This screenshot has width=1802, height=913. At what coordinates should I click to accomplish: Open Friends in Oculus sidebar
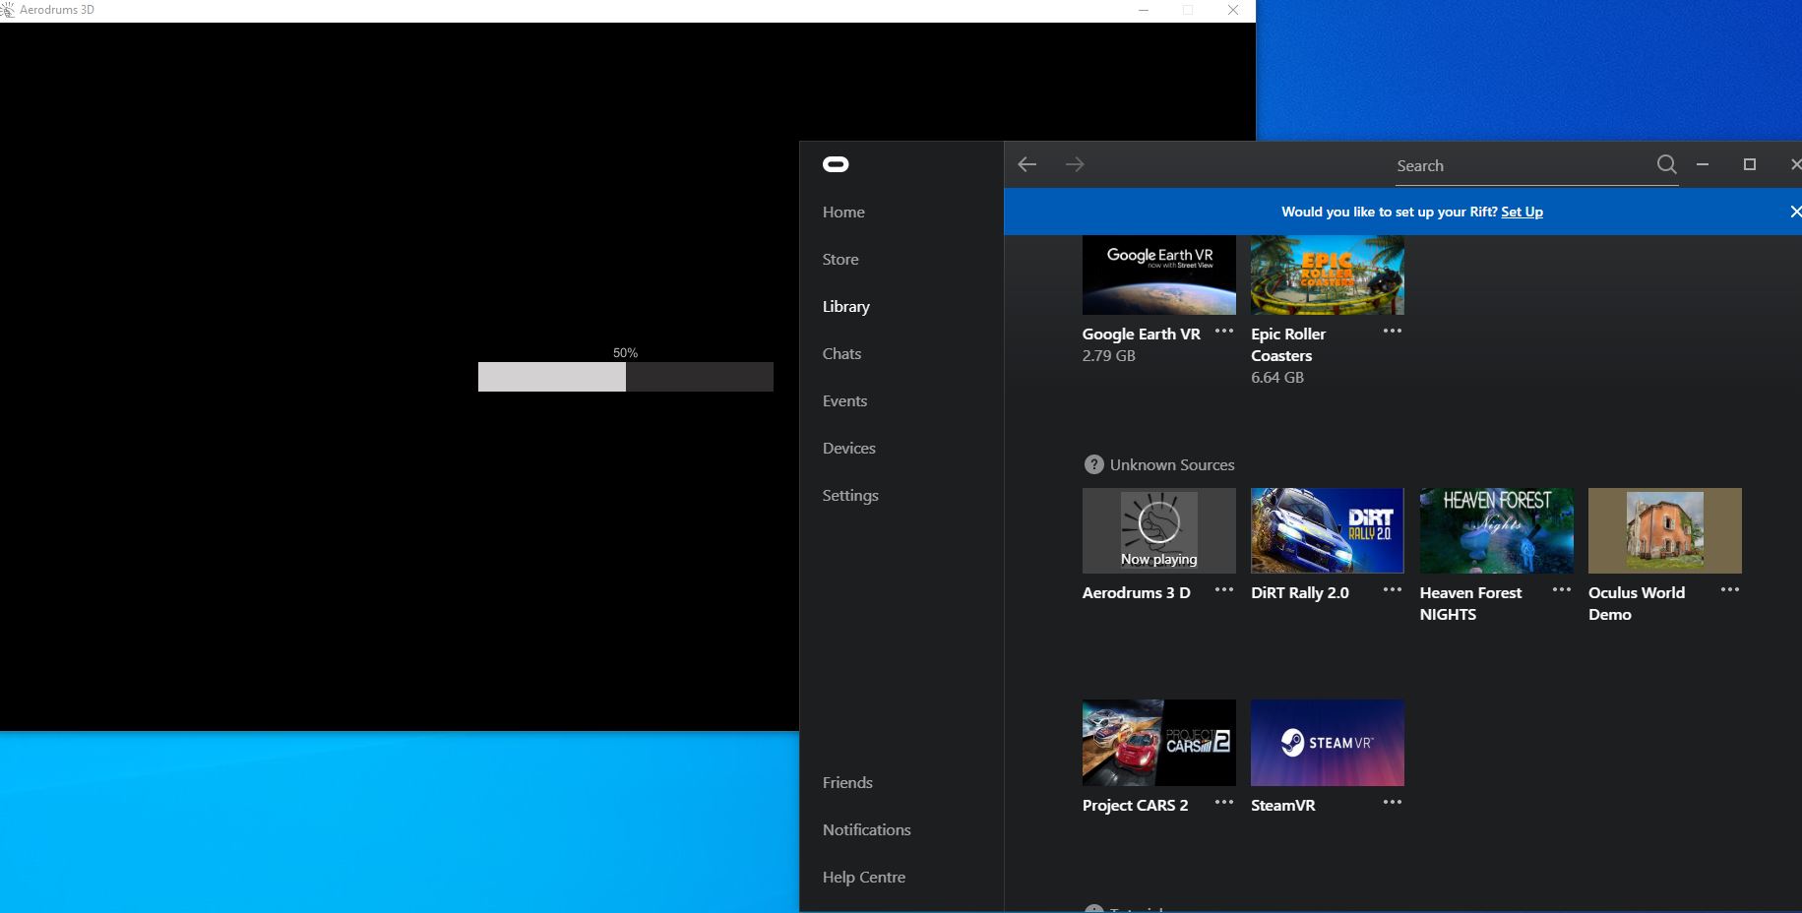pos(847,782)
